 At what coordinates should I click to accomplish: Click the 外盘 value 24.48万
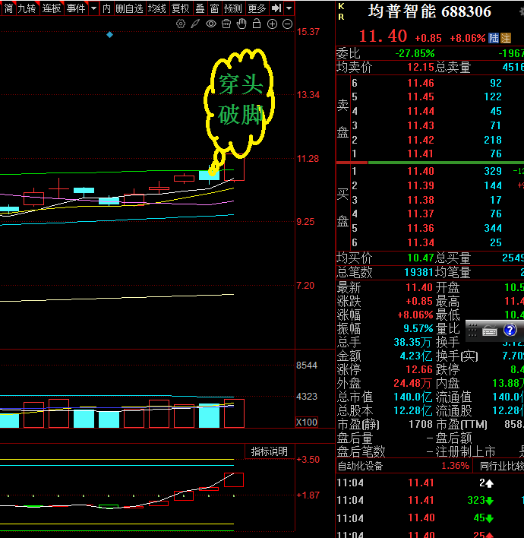(412, 383)
